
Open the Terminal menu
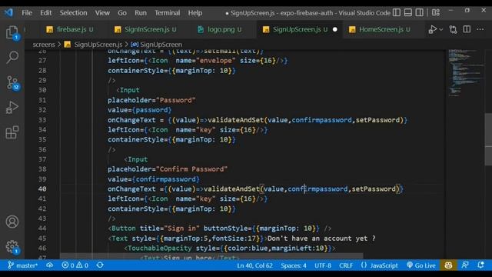click(168, 13)
